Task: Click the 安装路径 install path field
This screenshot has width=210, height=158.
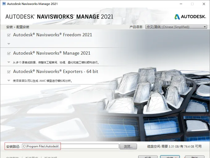Action: coord(70,146)
